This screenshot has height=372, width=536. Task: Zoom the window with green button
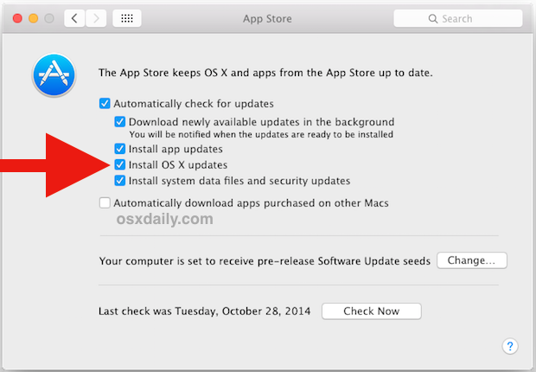click(50, 18)
